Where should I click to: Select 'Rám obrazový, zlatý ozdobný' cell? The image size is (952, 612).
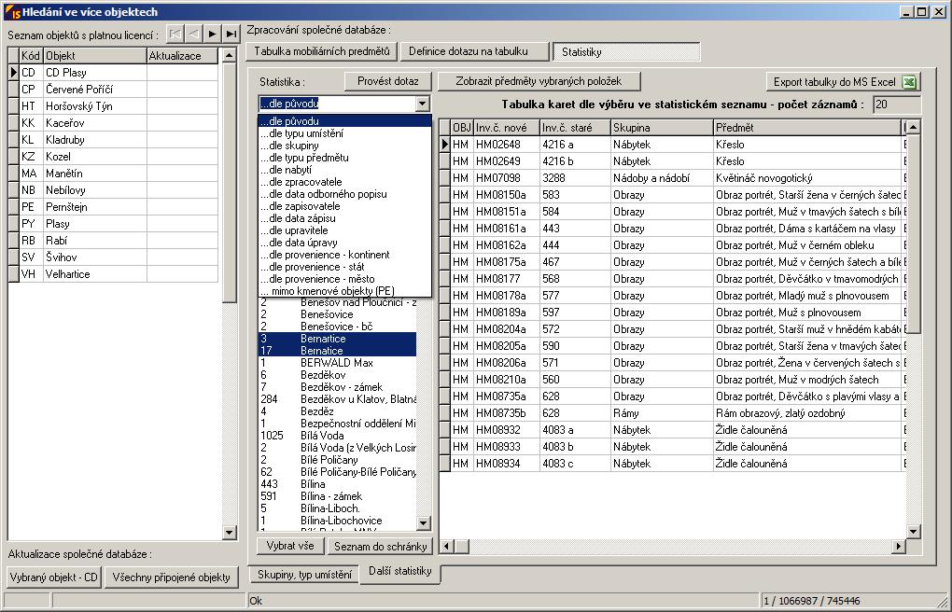(x=807, y=413)
